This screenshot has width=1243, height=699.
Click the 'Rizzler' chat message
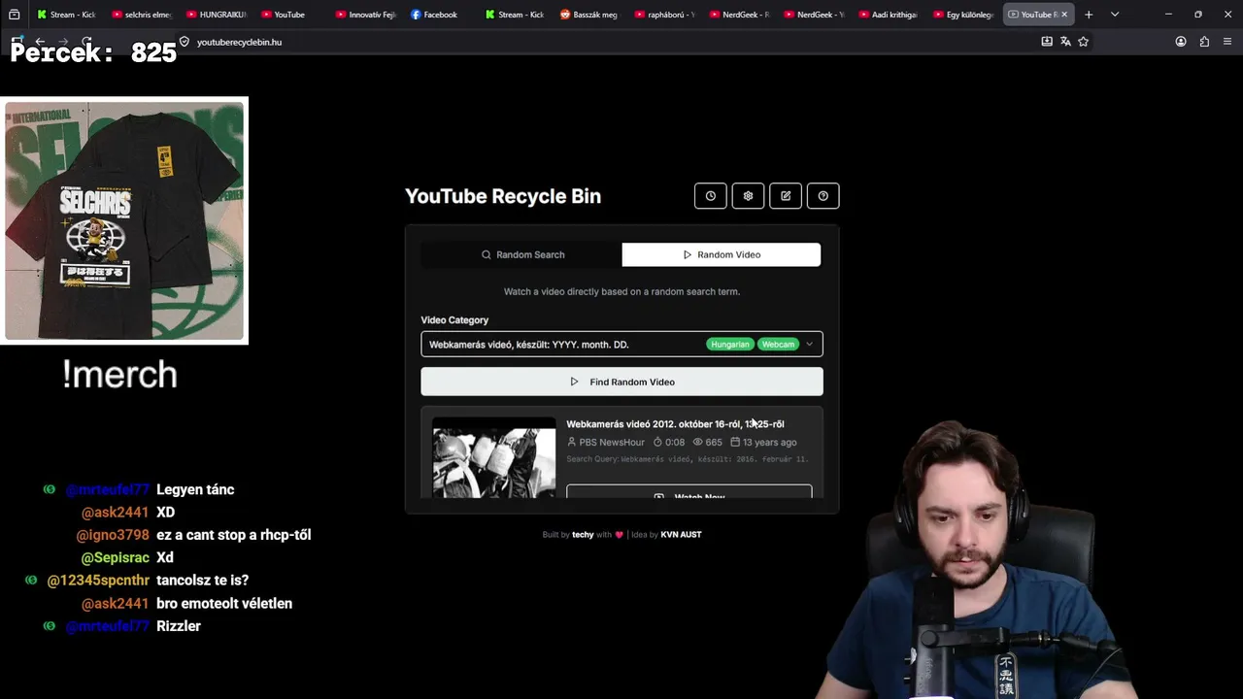click(179, 626)
